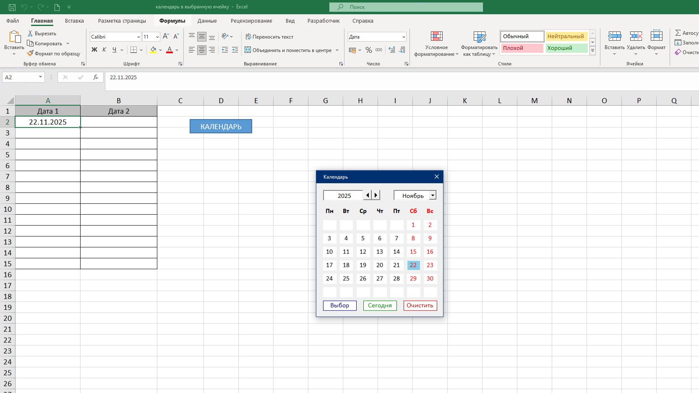Increase the cell indent

pyautogui.click(x=235, y=50)
